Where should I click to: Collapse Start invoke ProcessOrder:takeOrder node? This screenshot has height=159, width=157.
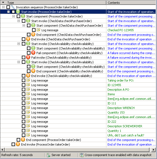coord(8,12)
